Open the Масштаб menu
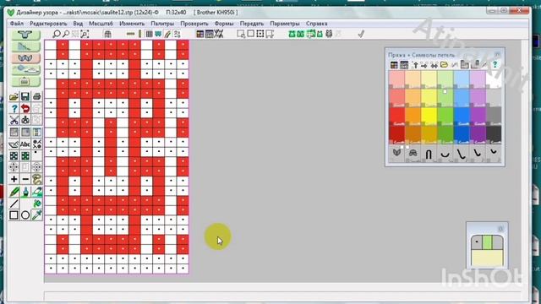 [101, 24]
